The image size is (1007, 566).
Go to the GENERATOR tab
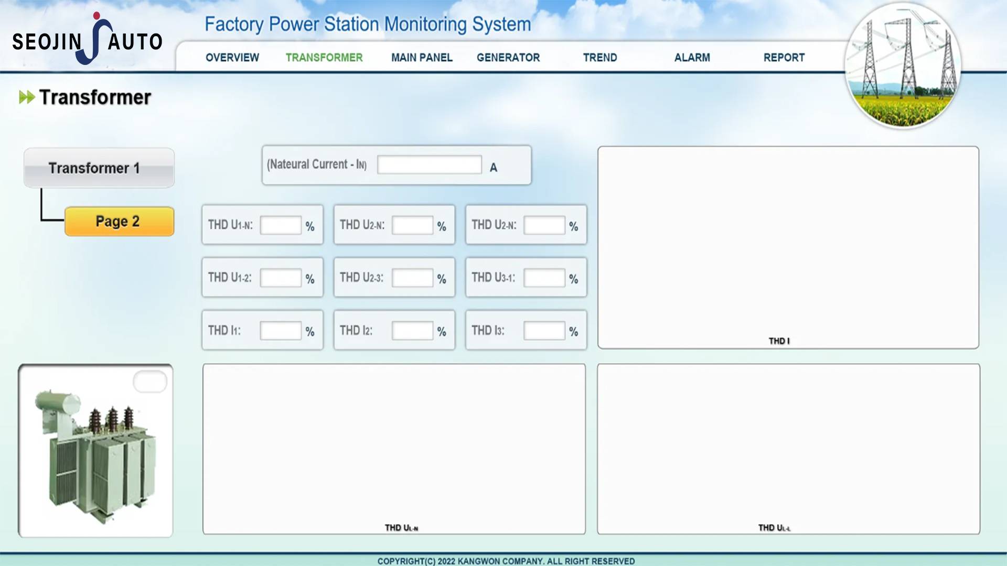point(508,58)
